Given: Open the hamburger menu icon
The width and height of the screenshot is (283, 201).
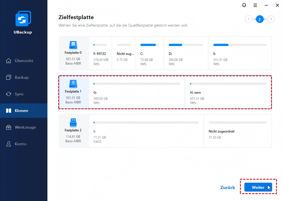Looking at the screenshot, I should [x=255, y=5].
